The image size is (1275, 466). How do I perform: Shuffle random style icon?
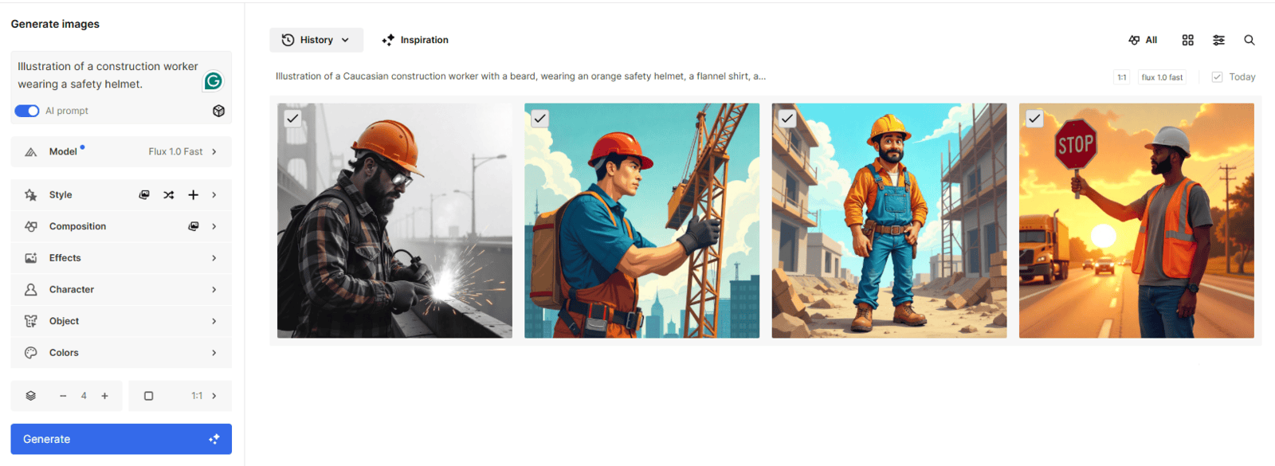click(169, 194)
